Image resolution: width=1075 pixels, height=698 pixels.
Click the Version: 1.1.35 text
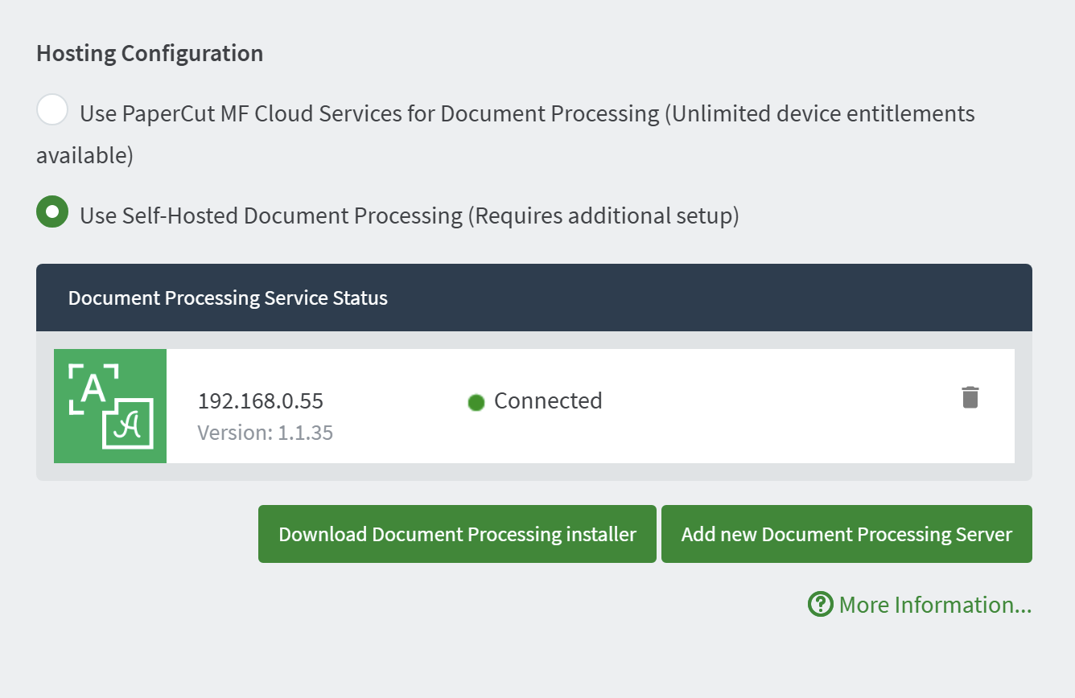(265, 433)
